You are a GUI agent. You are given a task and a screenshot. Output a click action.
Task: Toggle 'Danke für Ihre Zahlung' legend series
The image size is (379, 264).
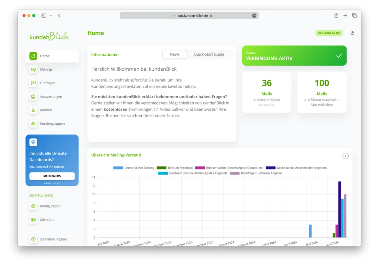[134, 168]
